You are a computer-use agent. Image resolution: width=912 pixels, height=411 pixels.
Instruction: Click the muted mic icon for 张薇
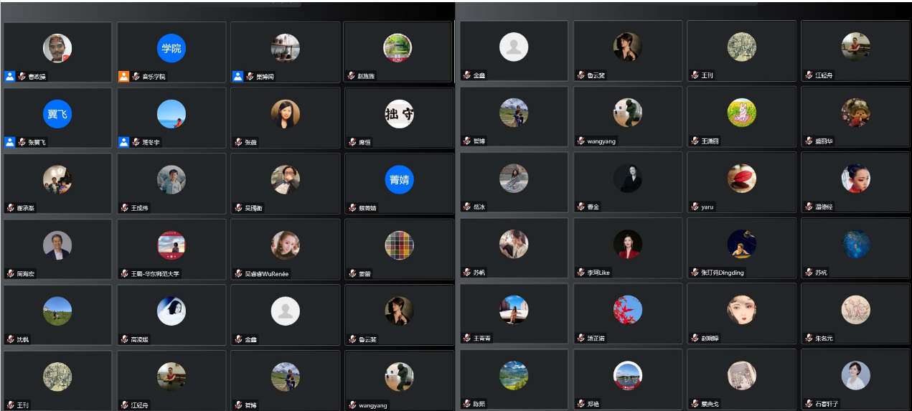238,142
